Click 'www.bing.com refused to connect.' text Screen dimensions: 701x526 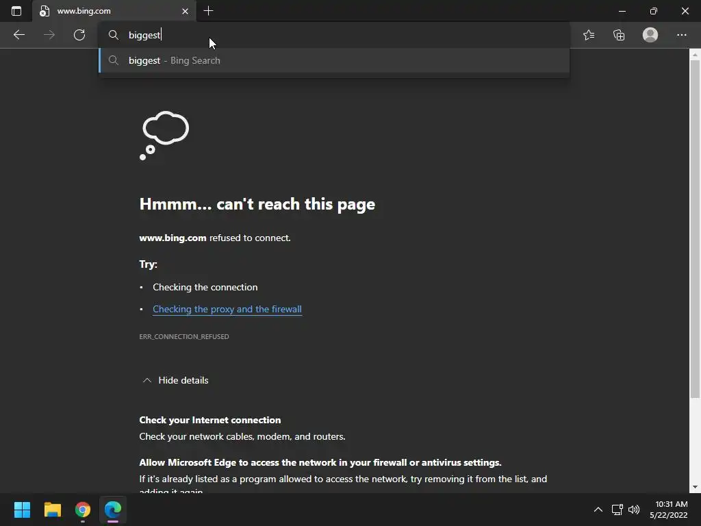[215, 238]
